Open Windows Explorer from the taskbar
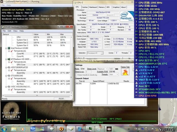The height and width of the screenshot is (132, 177). pyautogui.click(x=14, y=129)
